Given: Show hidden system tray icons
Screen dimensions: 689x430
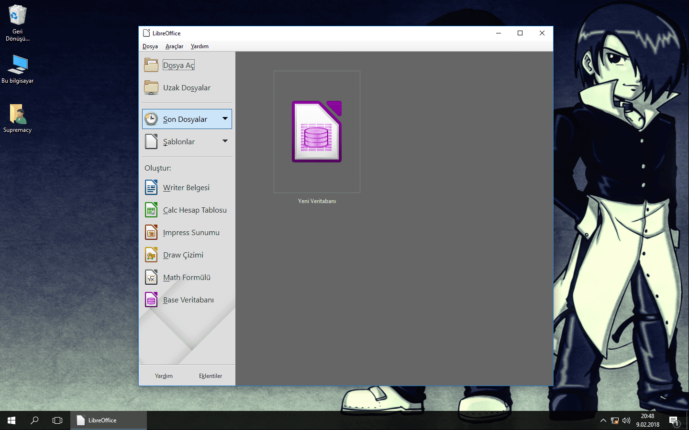Looking at the screenshot, I should pos(603,420).
